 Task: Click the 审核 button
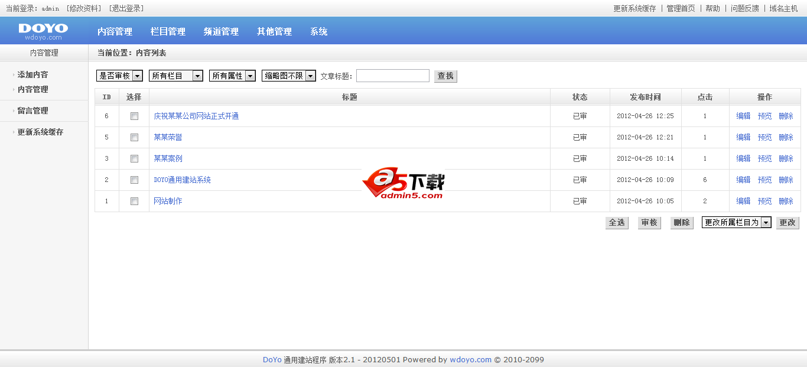click(x=649, y=223)
